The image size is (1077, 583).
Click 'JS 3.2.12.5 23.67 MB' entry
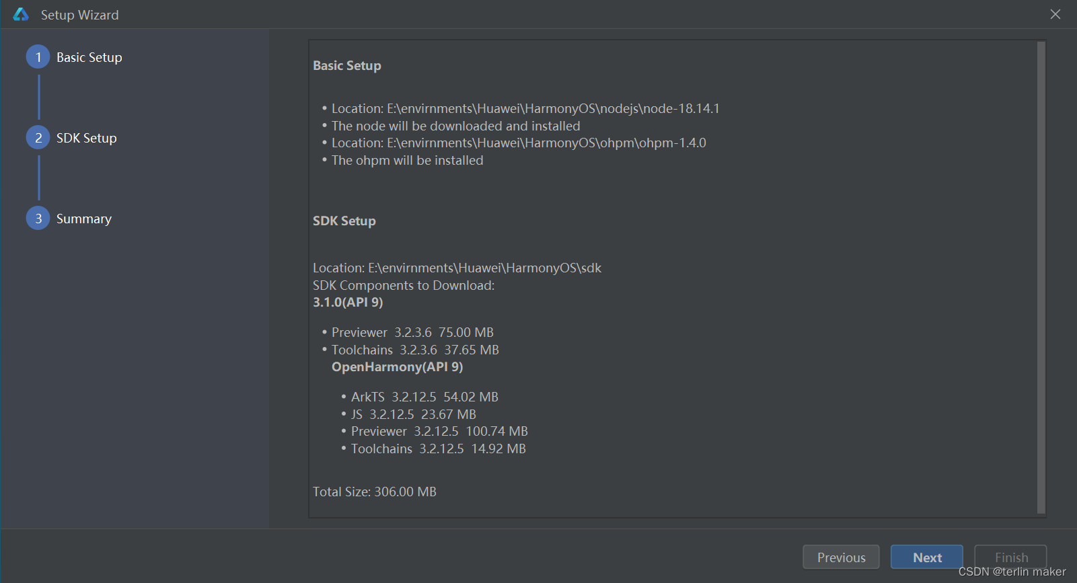click(x=414, y=414)
